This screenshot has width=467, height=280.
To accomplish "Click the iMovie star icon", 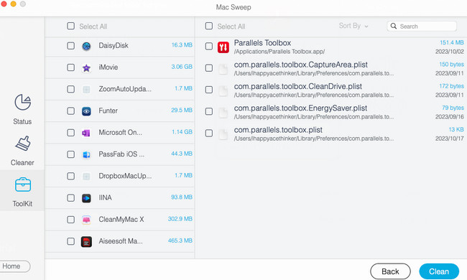I will 86,67.
